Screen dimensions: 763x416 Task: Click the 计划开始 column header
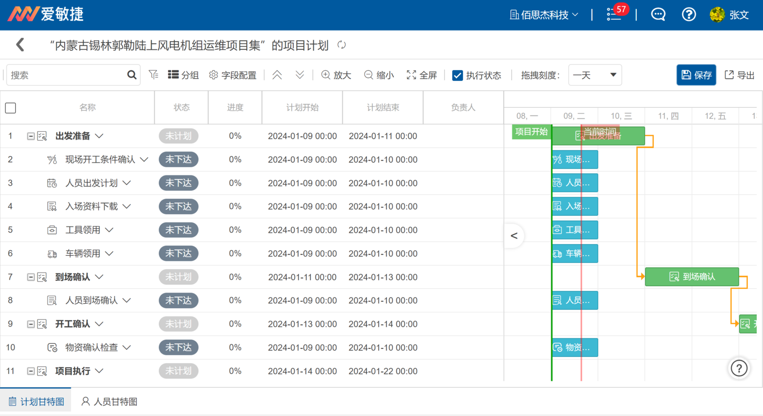pyautogui.click(x=303, y=107)
